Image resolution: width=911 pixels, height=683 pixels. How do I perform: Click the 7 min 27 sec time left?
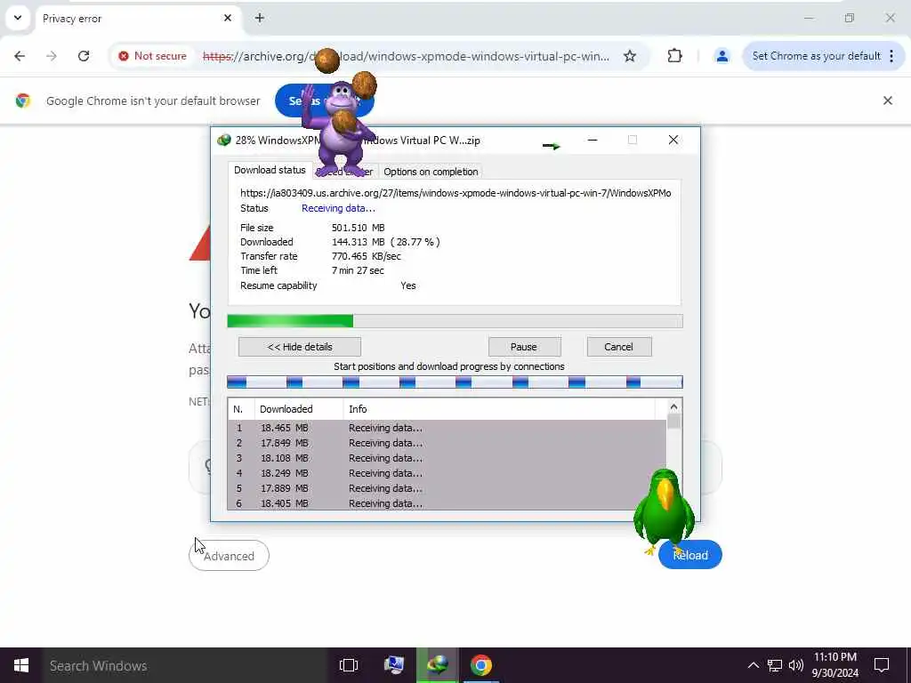tap(358, 270)
